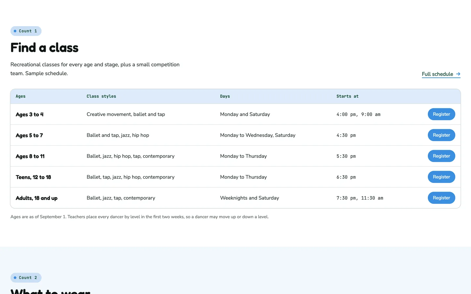Click the 'Ages 5 to 7' row label
The image size is (471, 294).
point(29,135)
